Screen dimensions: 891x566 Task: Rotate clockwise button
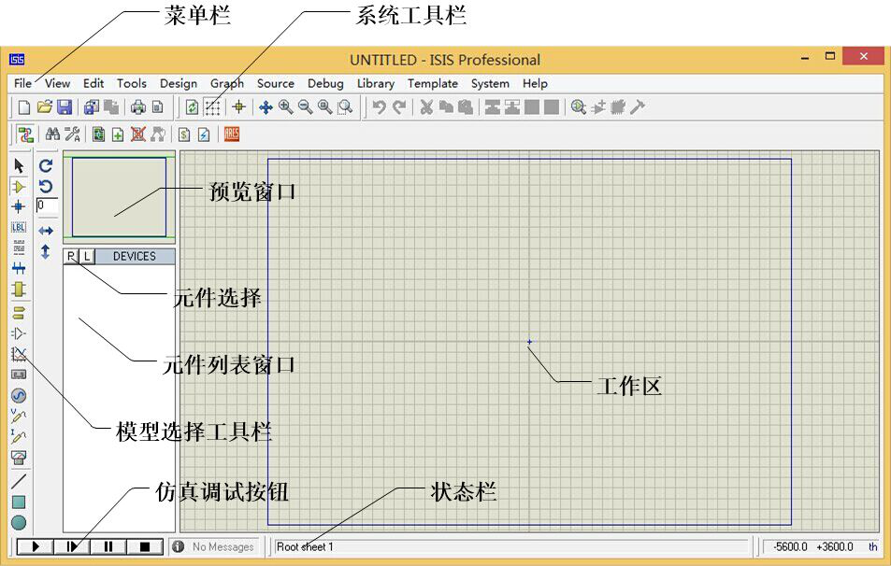click(46, 165)
